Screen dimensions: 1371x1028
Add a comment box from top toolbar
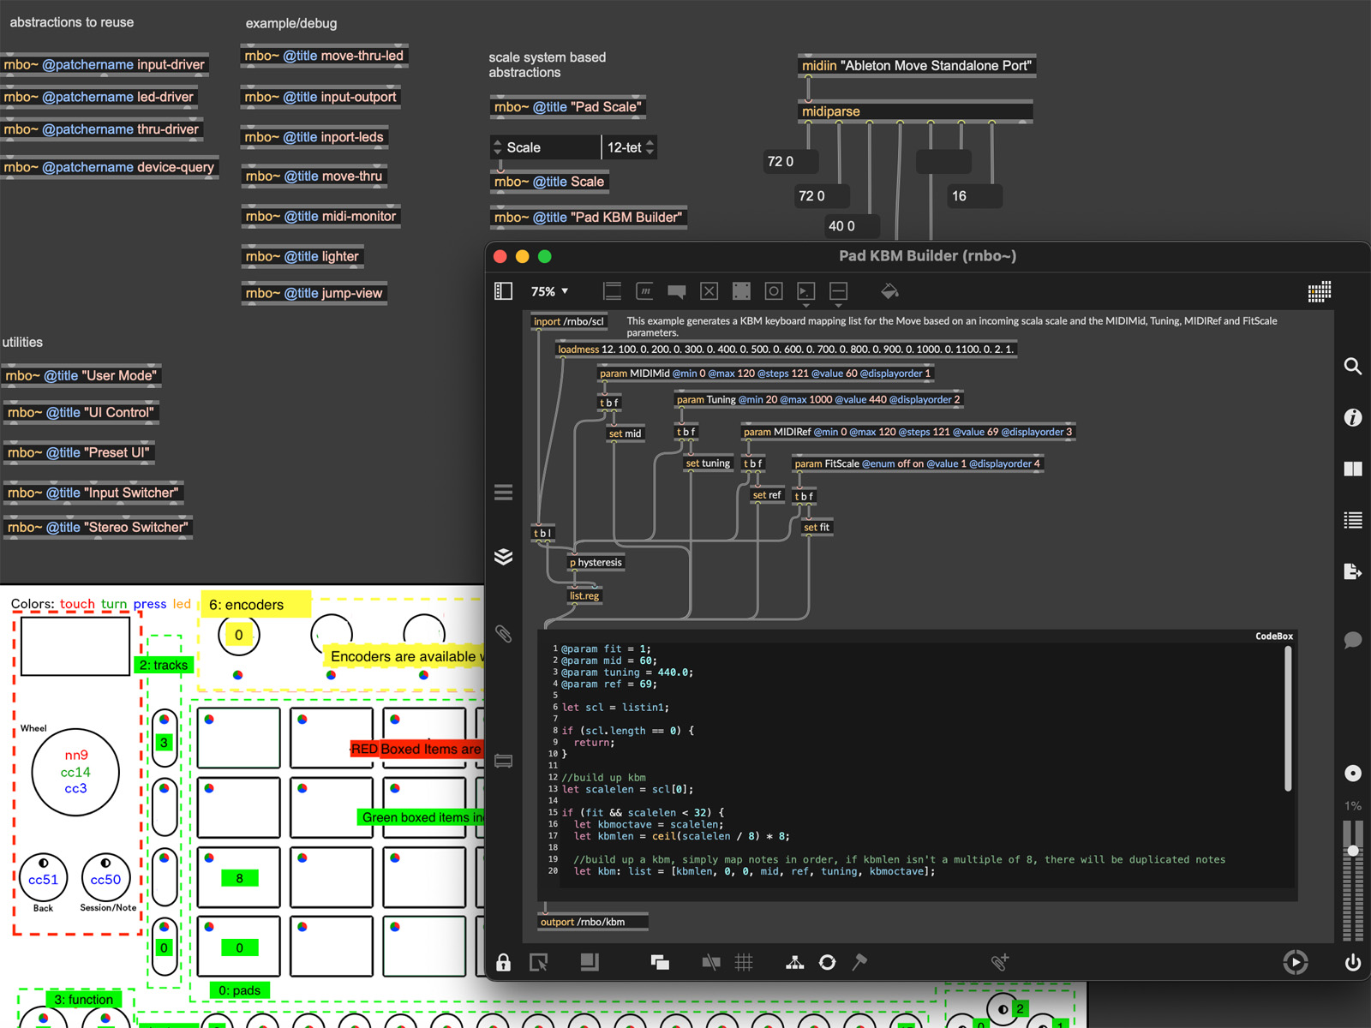tap(677, 291)
